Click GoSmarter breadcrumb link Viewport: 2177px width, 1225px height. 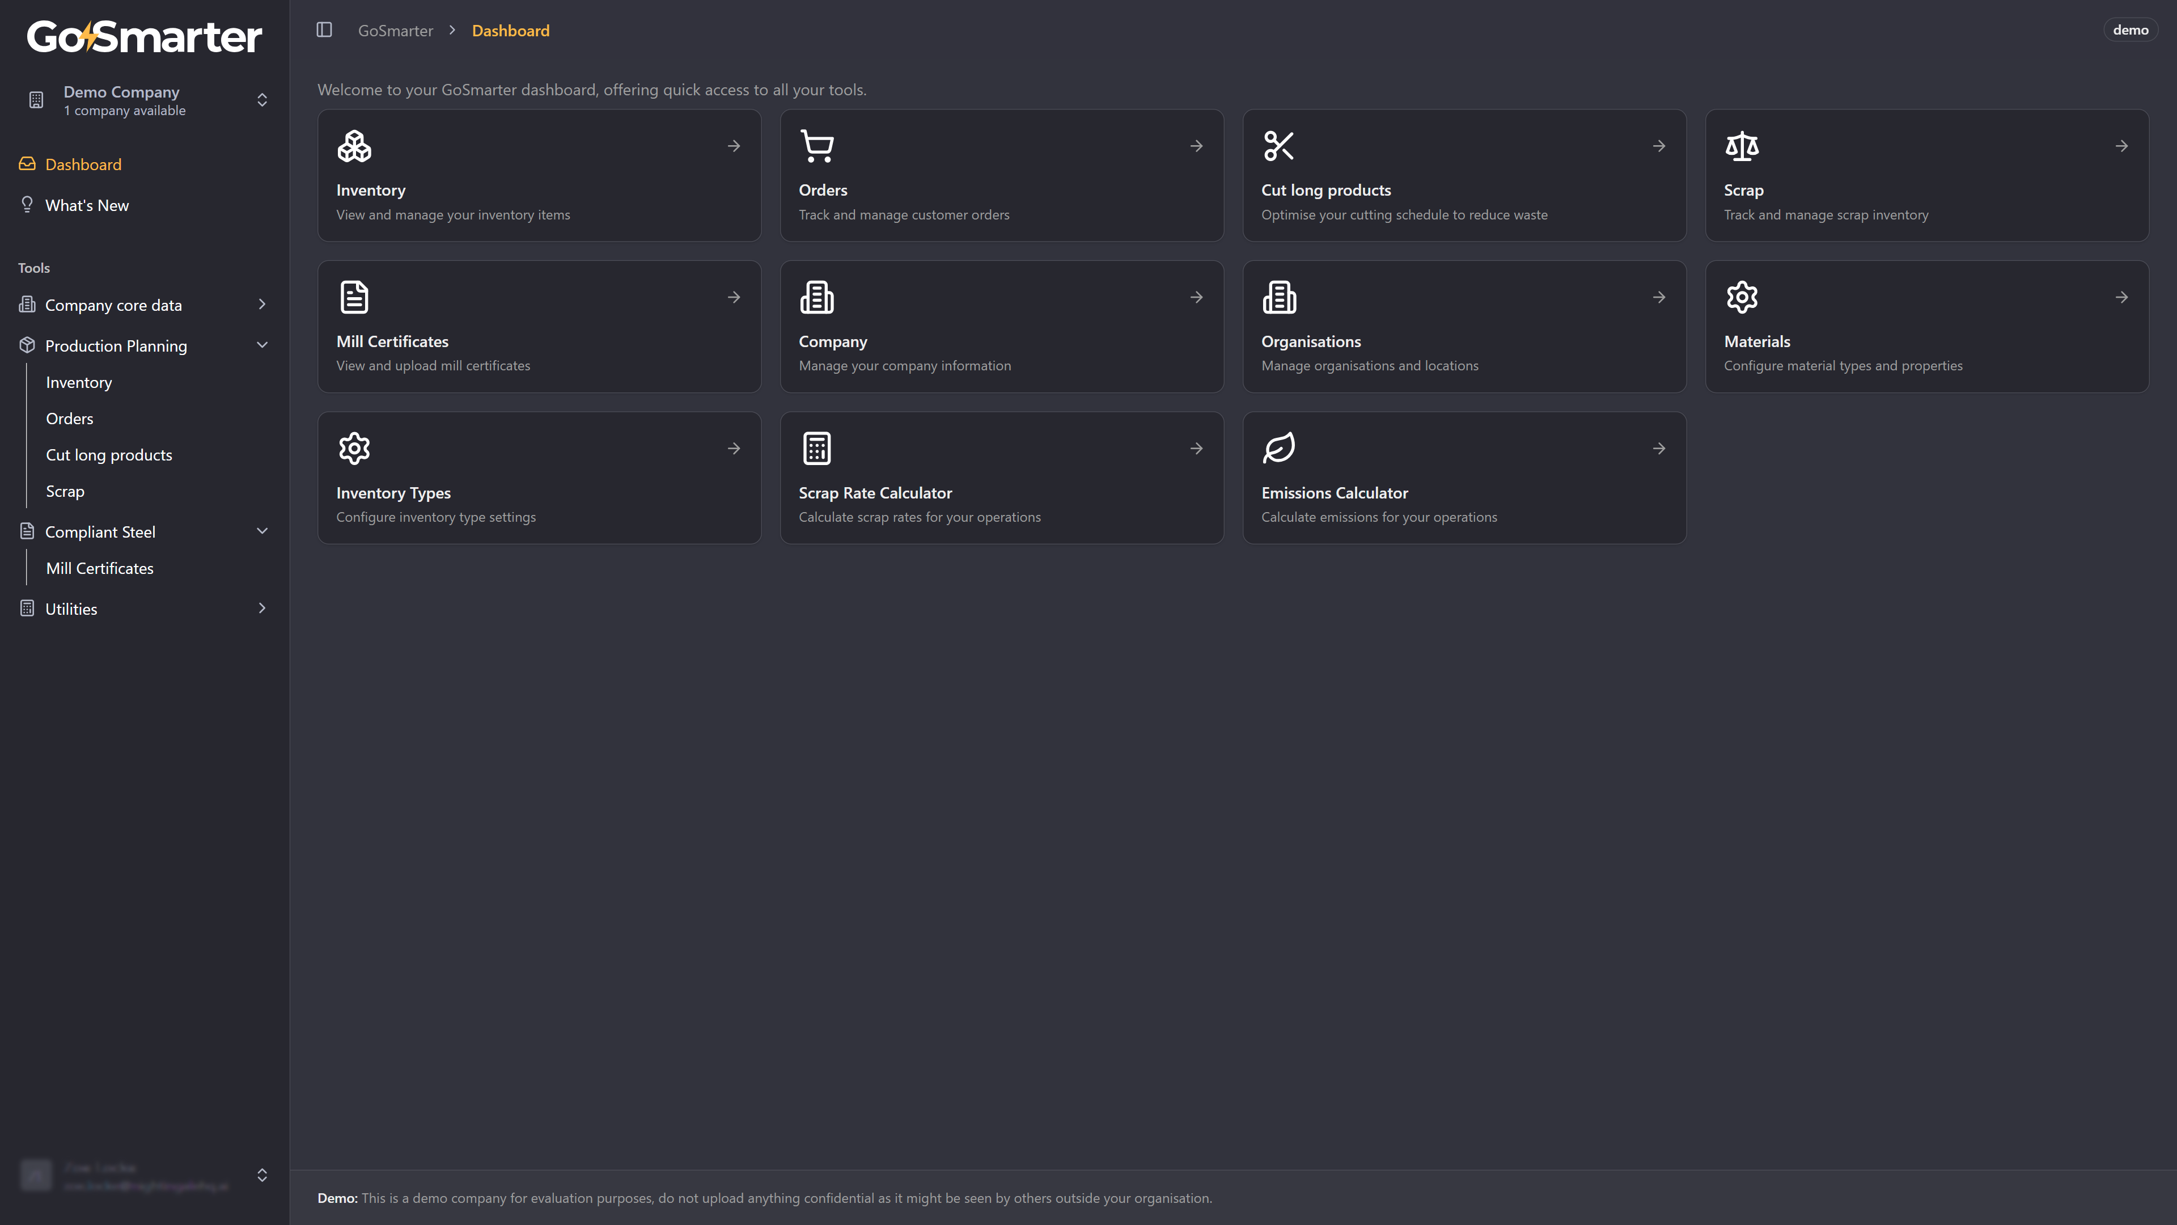(x=395, y=31)
